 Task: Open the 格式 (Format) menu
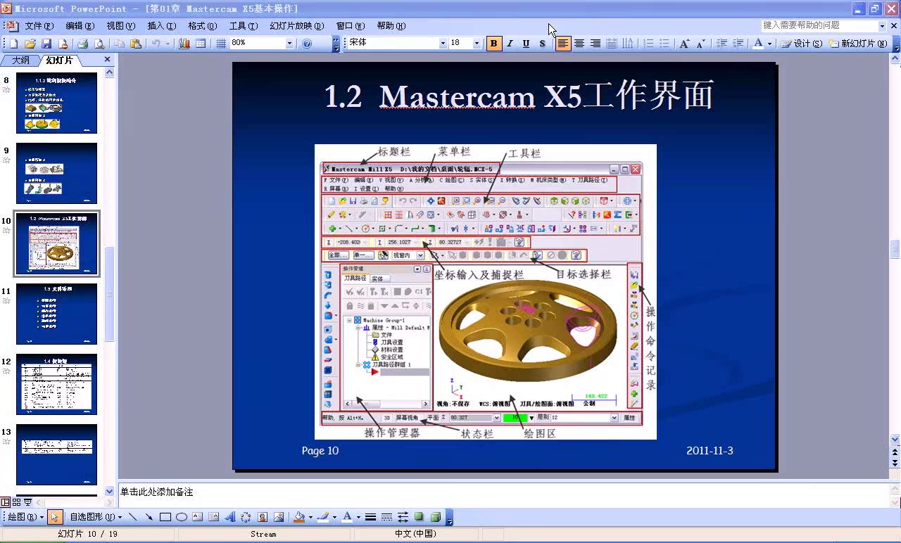click(x=202, y=26)
